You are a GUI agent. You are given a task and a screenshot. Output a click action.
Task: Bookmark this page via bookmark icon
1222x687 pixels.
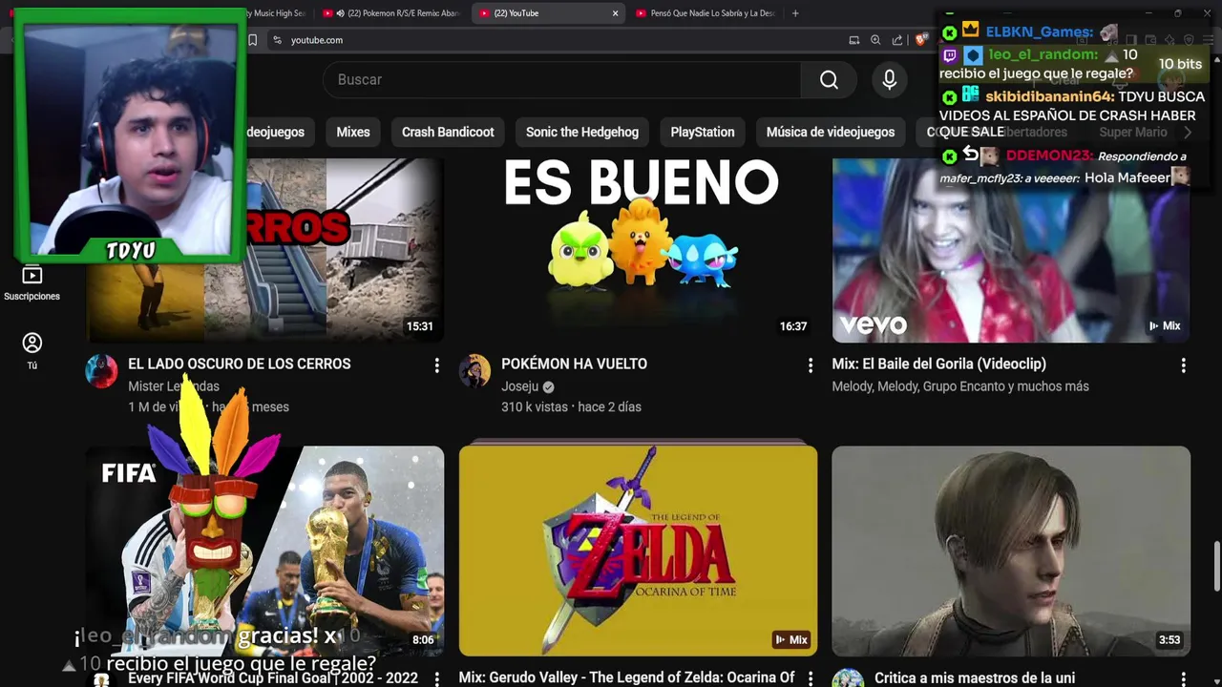tap(252, 40)
